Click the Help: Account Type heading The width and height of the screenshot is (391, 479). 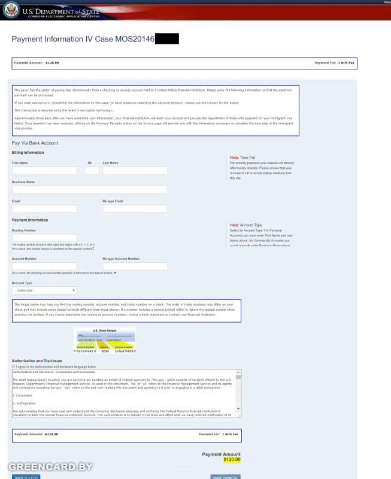(246, 225)
